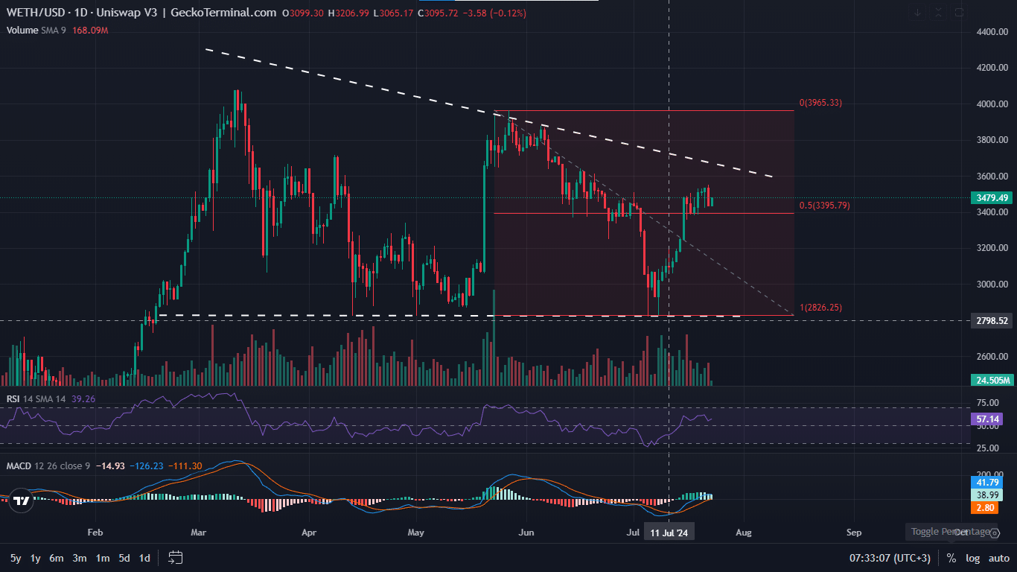The image size is (1017, 572).
Task: Click the Fibonacci 0(3965.33) level label
Action: point(820,103)
